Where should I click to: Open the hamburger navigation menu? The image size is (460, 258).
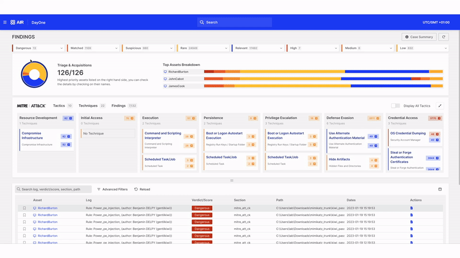tap(5, 22)
